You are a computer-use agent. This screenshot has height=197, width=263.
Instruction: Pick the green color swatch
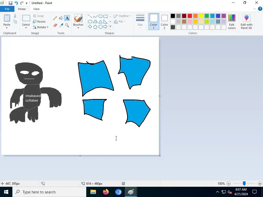tap(207, 16)
